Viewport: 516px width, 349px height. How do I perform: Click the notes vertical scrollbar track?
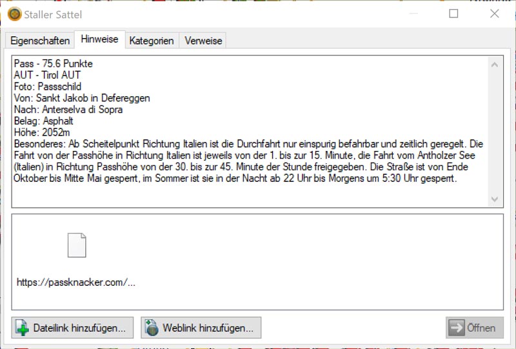coord(495,129)
